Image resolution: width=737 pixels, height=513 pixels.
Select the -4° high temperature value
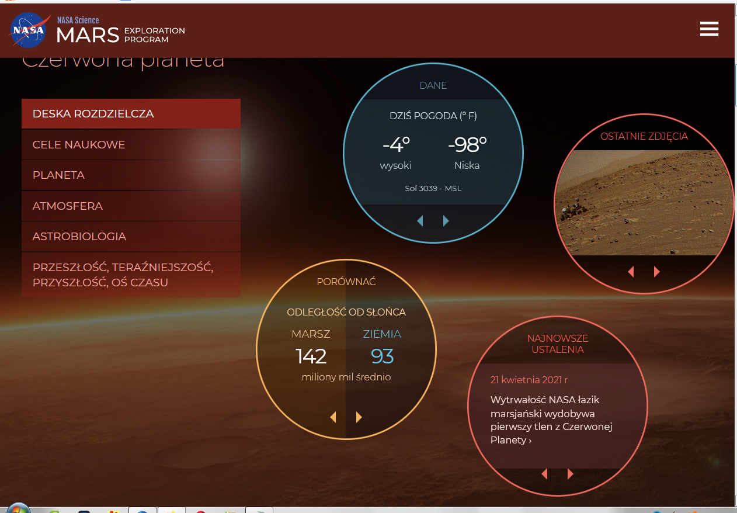coord(396,144)
